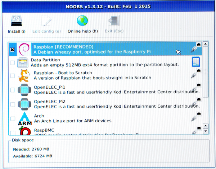
Task: Click the Online help (h) label
Action: [83, 31]
